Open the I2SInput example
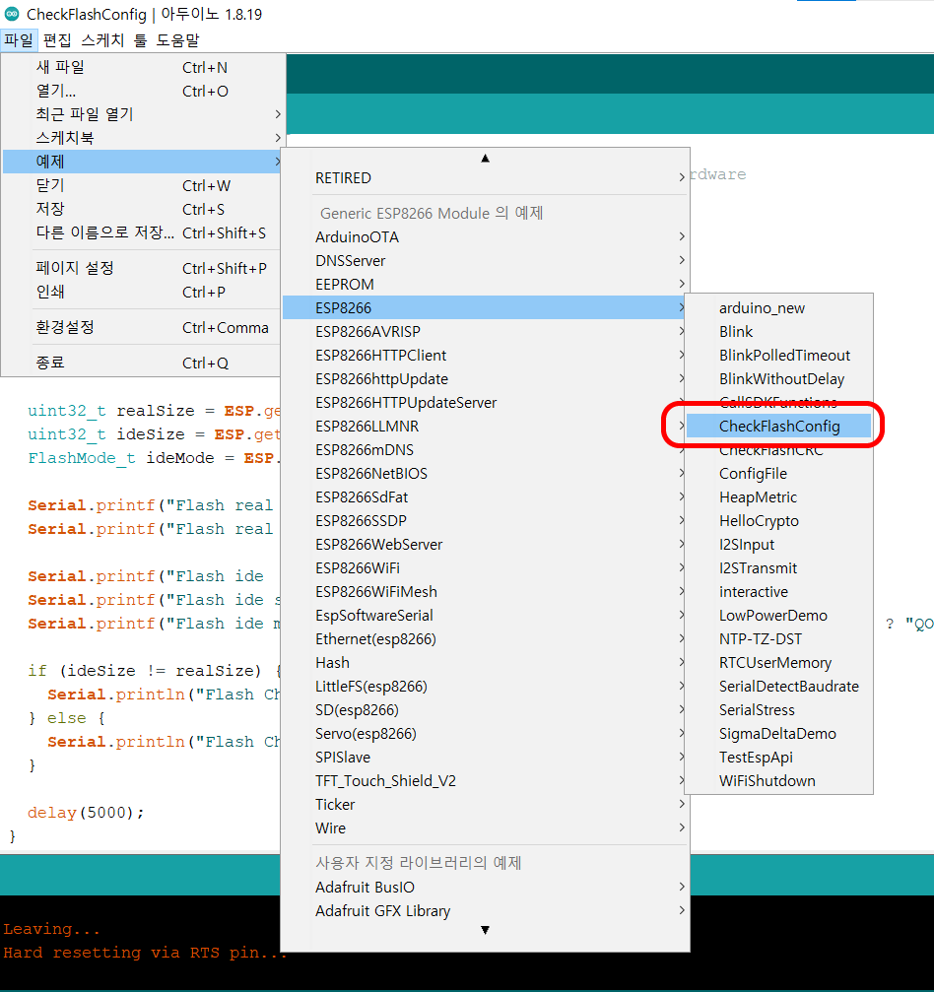 [779, 544]
